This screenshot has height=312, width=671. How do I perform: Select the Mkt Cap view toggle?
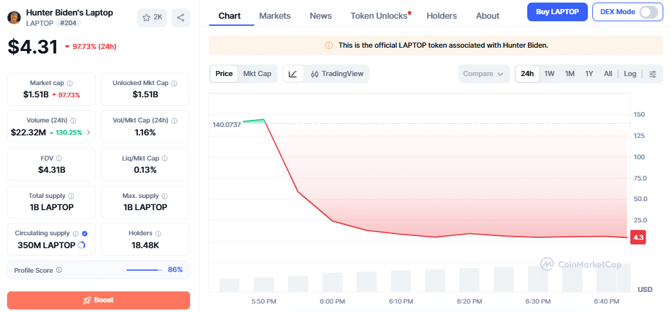click(257, 73)
